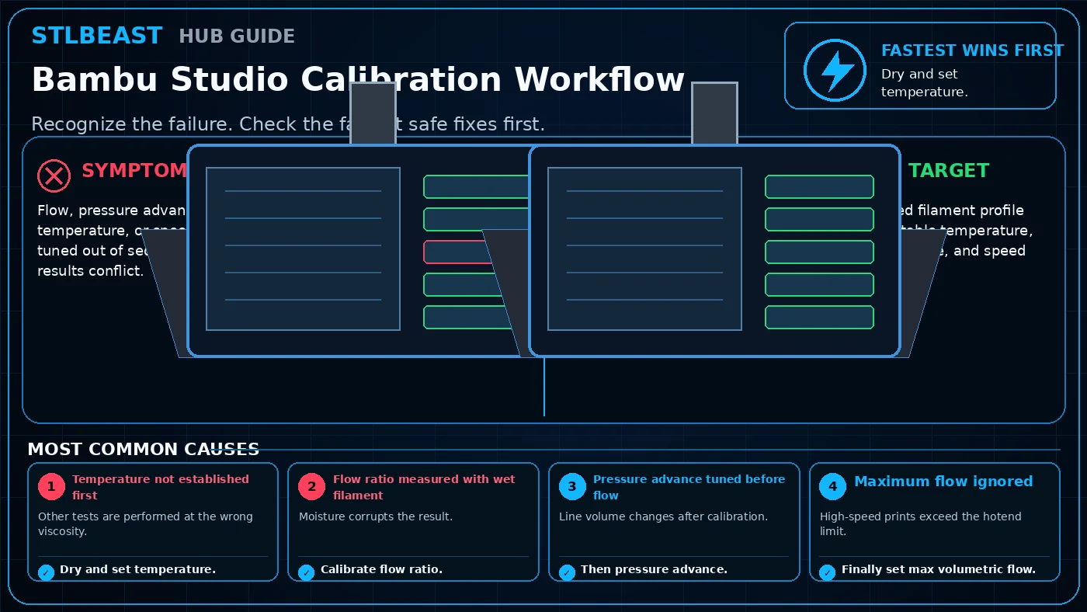
Task: Click checkmark beside 'Dry and set temperature.' in card 1
Action: pos(46,572)
